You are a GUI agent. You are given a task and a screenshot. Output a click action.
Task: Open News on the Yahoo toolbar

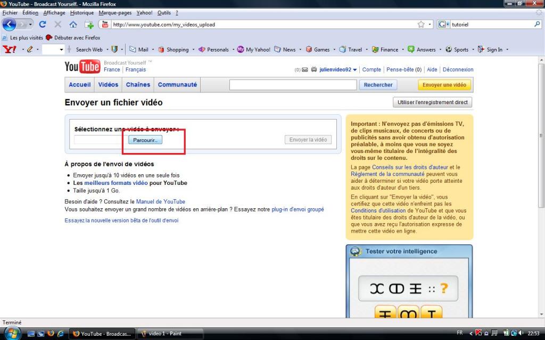pyautogui.click(x=285, y=49)
